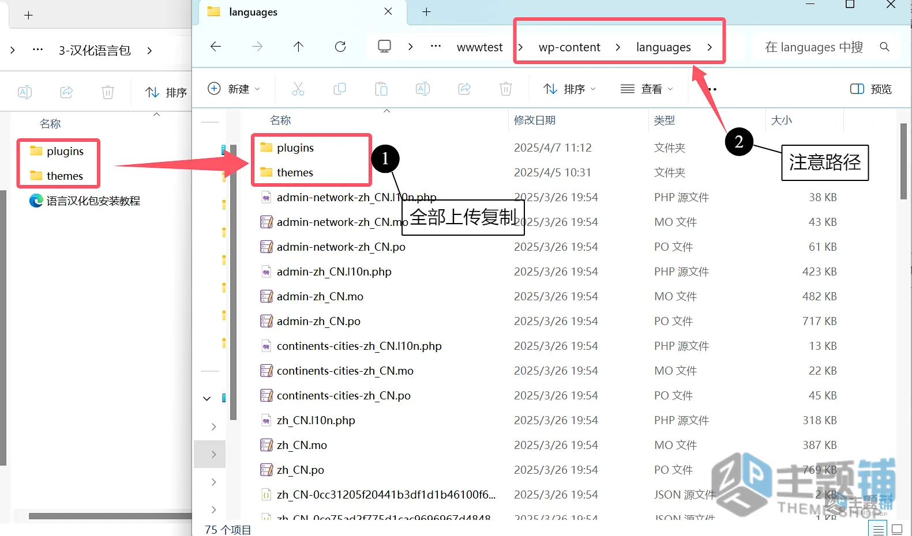Image resolution: width=912 pixels, height=536 pixels.
Task: Click 3-汉化语言包 breadcrumb in left window
Action: pos(95,51)
